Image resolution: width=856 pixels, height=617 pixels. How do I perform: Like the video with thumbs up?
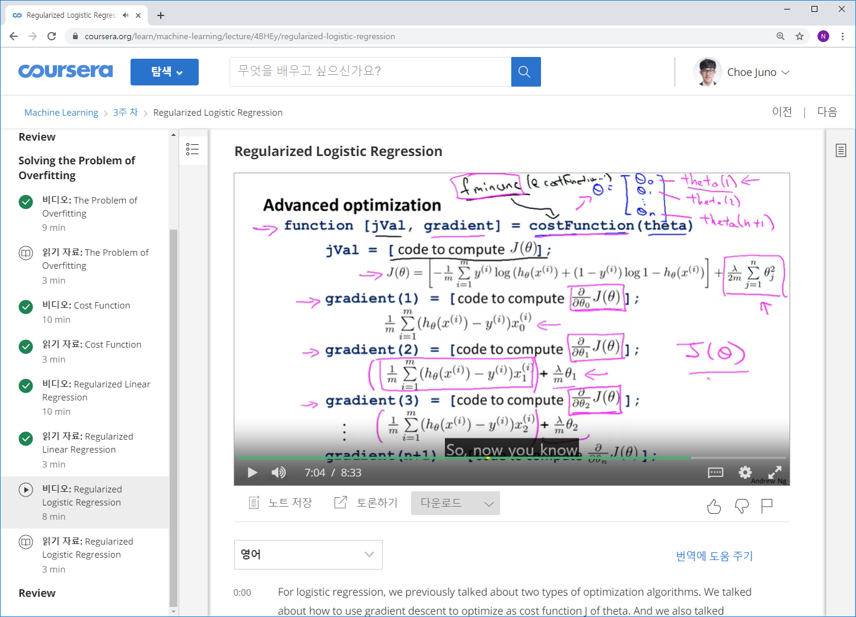(714, 506)
